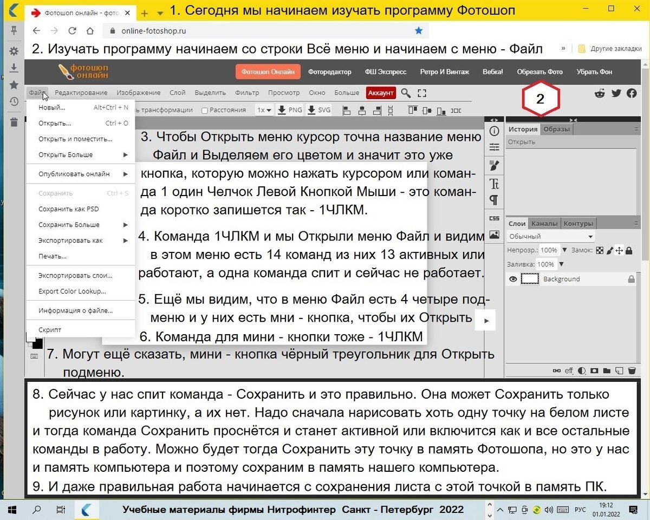Click the layer effects 'eff' icon

[569, 371]
